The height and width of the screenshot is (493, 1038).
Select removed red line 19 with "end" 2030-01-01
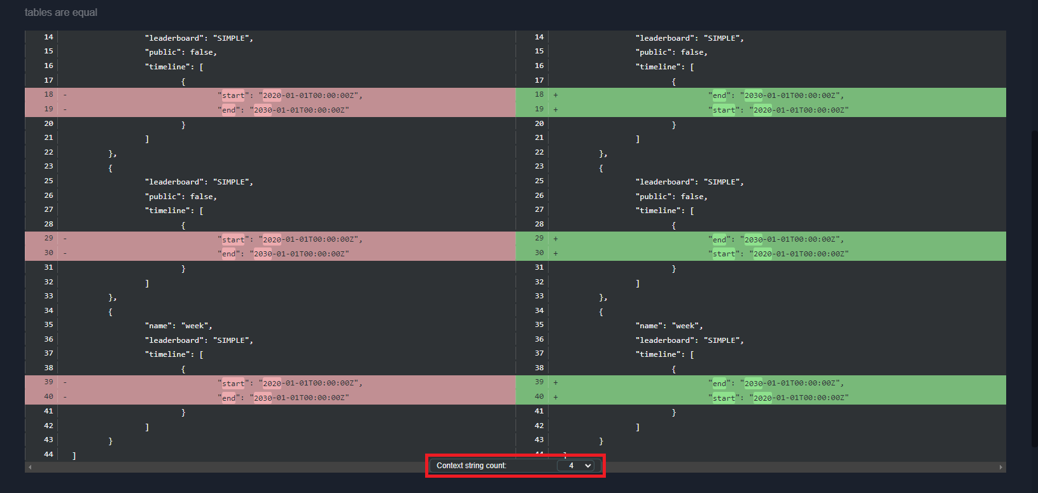(x=270, y=109)
